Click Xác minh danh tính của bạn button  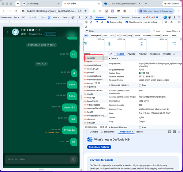[x=156, y=11]
